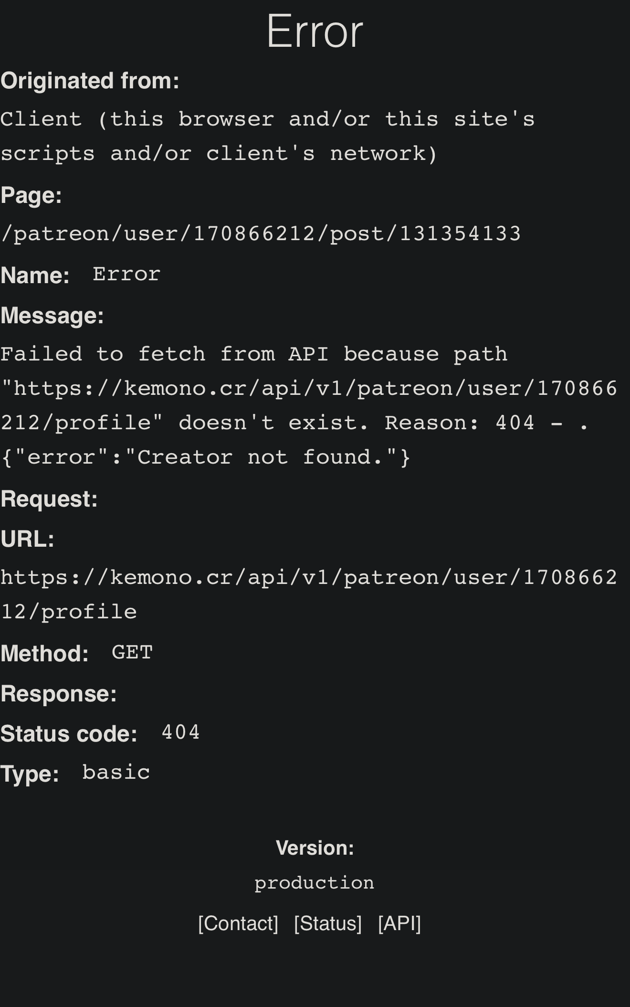Click the request URL value under 'URL:'
Viewport: 630px width, 1007px height.
point(309,578)
